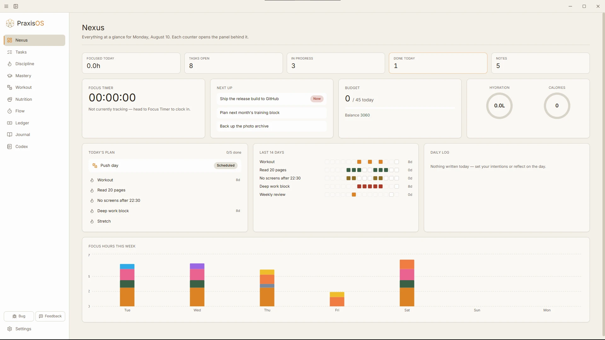The height and width of the screenshot is (340, 605).
Task: Open the Done Today counter card
Action: 438,63
